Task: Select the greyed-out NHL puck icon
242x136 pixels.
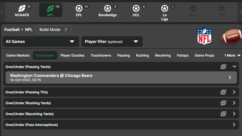Action: click(222, 8)
